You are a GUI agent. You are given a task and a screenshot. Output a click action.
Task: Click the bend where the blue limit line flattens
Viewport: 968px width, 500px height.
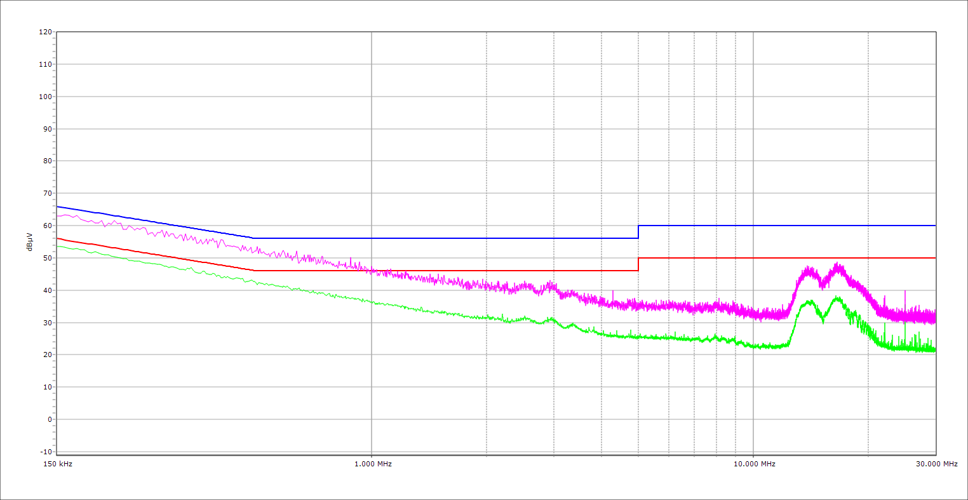click(253, 238)
